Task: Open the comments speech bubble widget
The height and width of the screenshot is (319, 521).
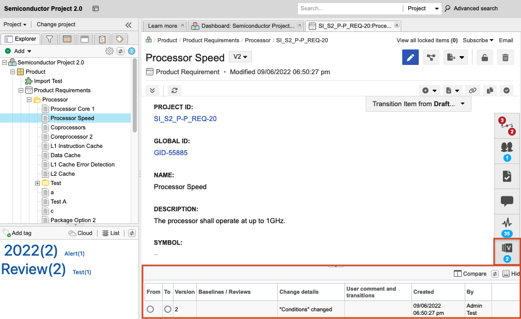Action: point(507,201)
